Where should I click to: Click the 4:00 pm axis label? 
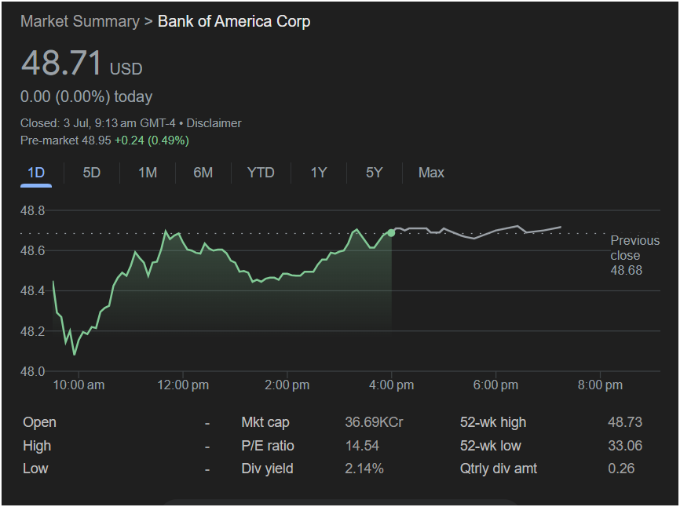[391, 385]
